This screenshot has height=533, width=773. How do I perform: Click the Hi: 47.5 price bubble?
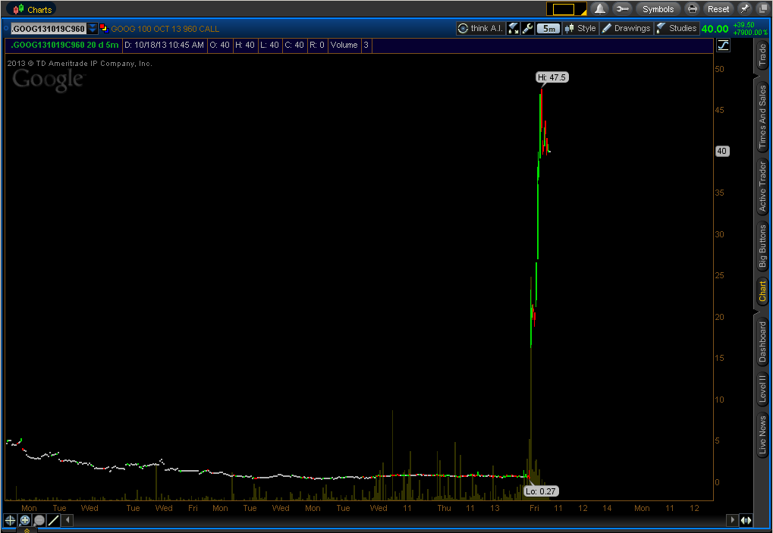[551, 77]
